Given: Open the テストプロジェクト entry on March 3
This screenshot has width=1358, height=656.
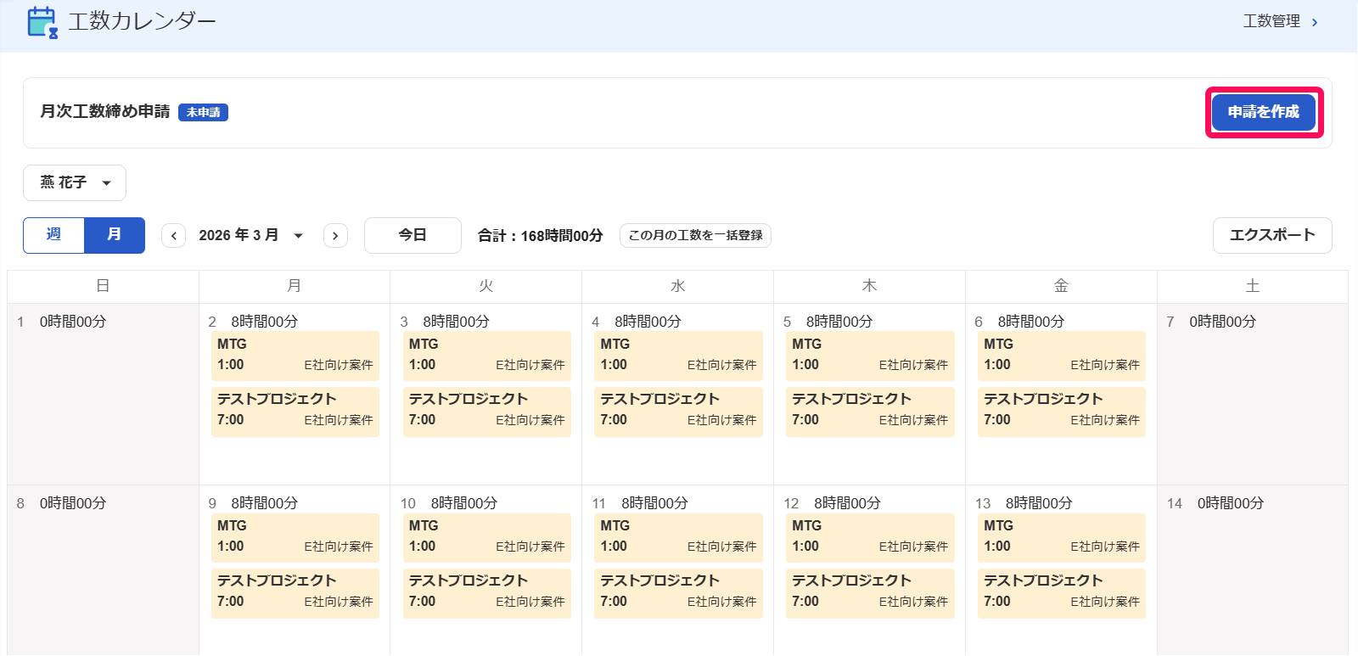Looking at the screenshot, I should click(x=487, y=411).
